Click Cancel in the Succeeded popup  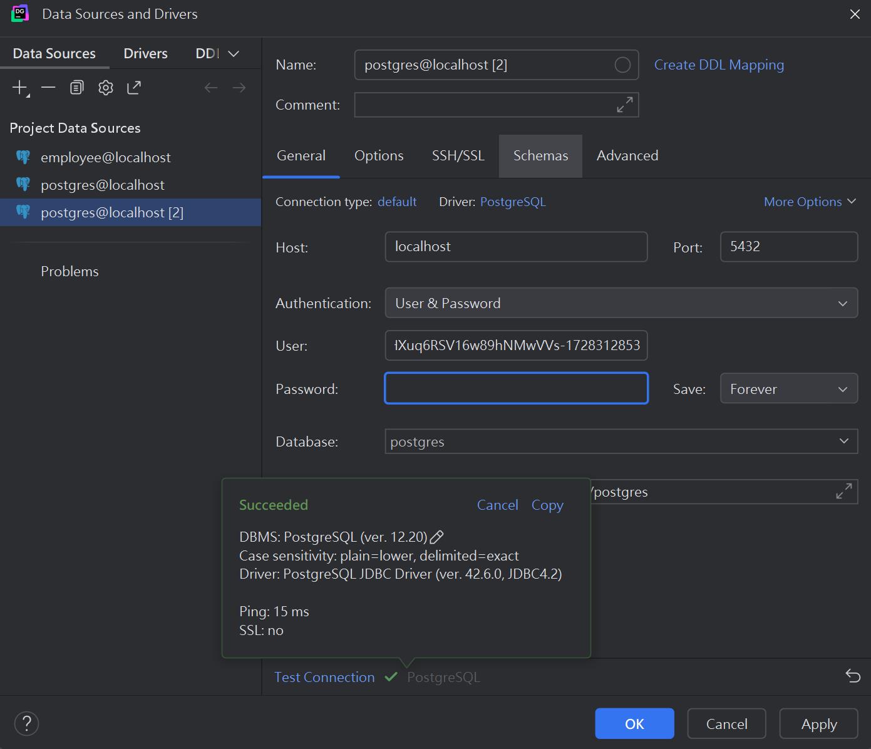497,505
